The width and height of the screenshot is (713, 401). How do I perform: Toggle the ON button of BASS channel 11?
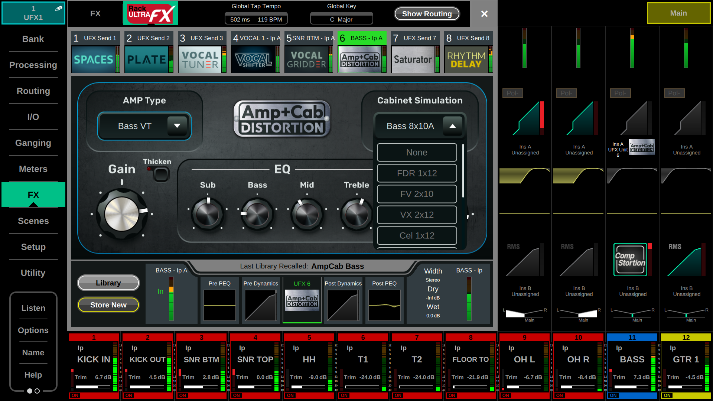(x=613, y=395)
